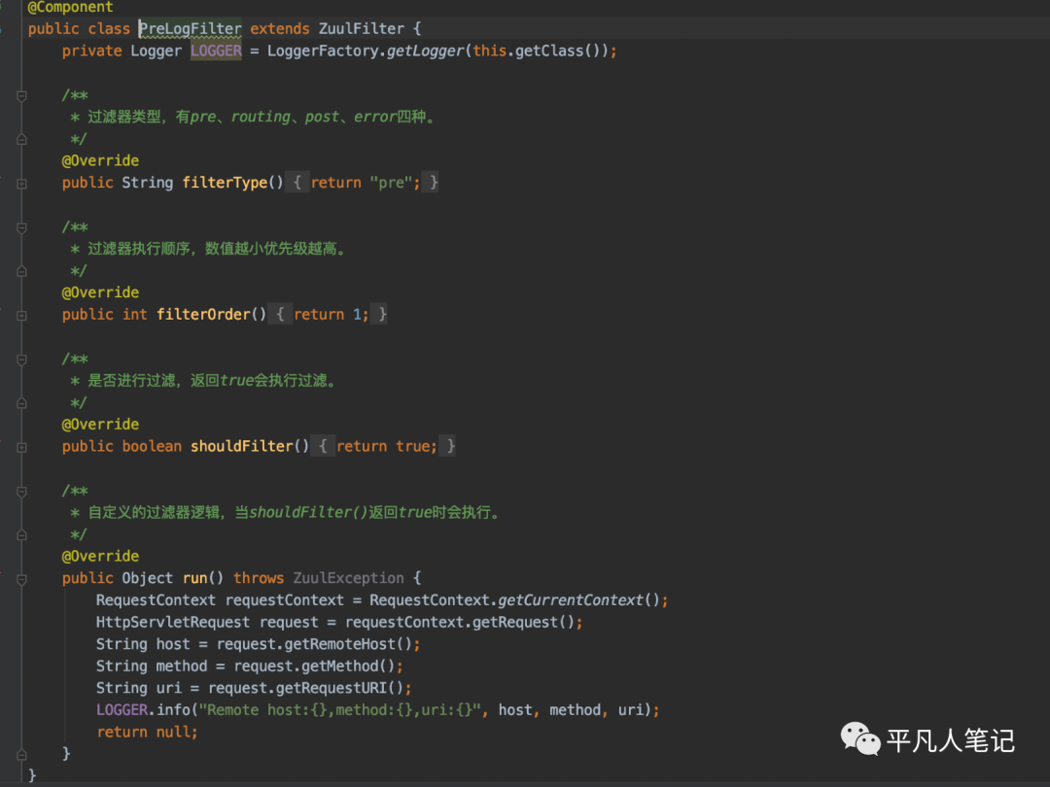The width and height of the screenshot is (1050, 787).
Task: Expand the folded shouldFilter() method via gutter
Action: click(21, 447)
